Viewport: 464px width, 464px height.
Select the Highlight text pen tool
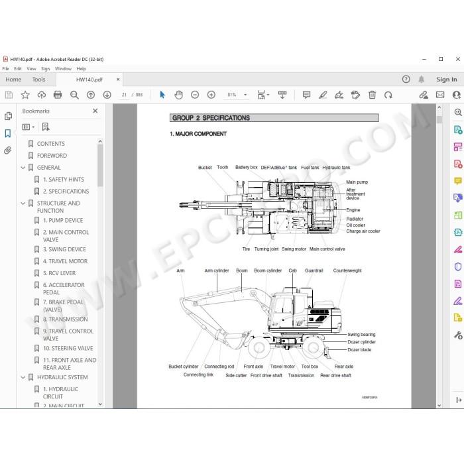click(323, 95)
